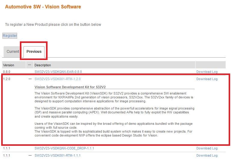Click the Version column header
244x162 pixels.
click(14, 65)
